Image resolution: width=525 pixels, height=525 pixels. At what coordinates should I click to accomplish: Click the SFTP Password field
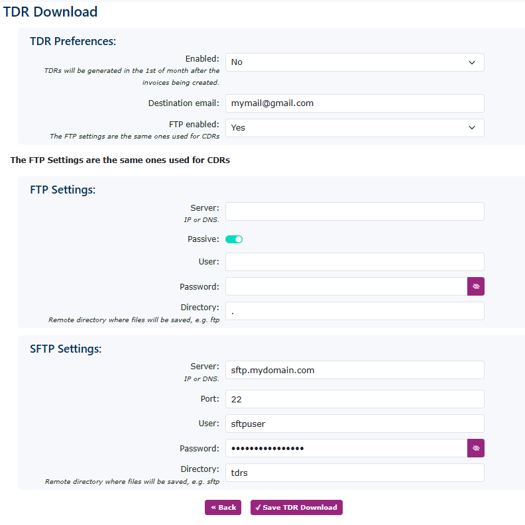(346, 448)
